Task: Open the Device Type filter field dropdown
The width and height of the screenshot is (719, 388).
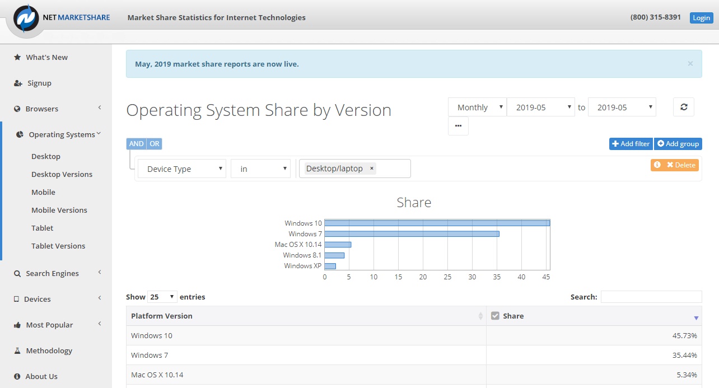Action: (x=182, y=169)
